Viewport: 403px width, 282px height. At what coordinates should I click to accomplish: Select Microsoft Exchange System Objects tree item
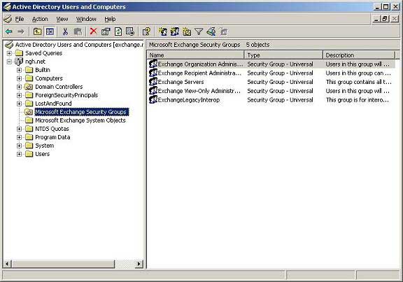(80, 120)
